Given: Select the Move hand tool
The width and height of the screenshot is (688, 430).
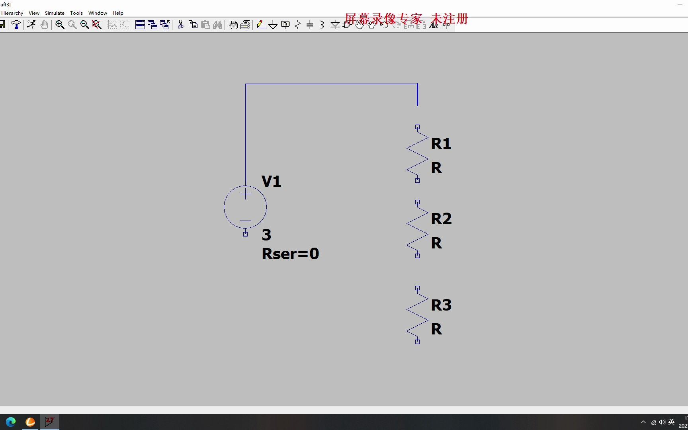Looking at the screenshot, I should (x=360, y=25).
